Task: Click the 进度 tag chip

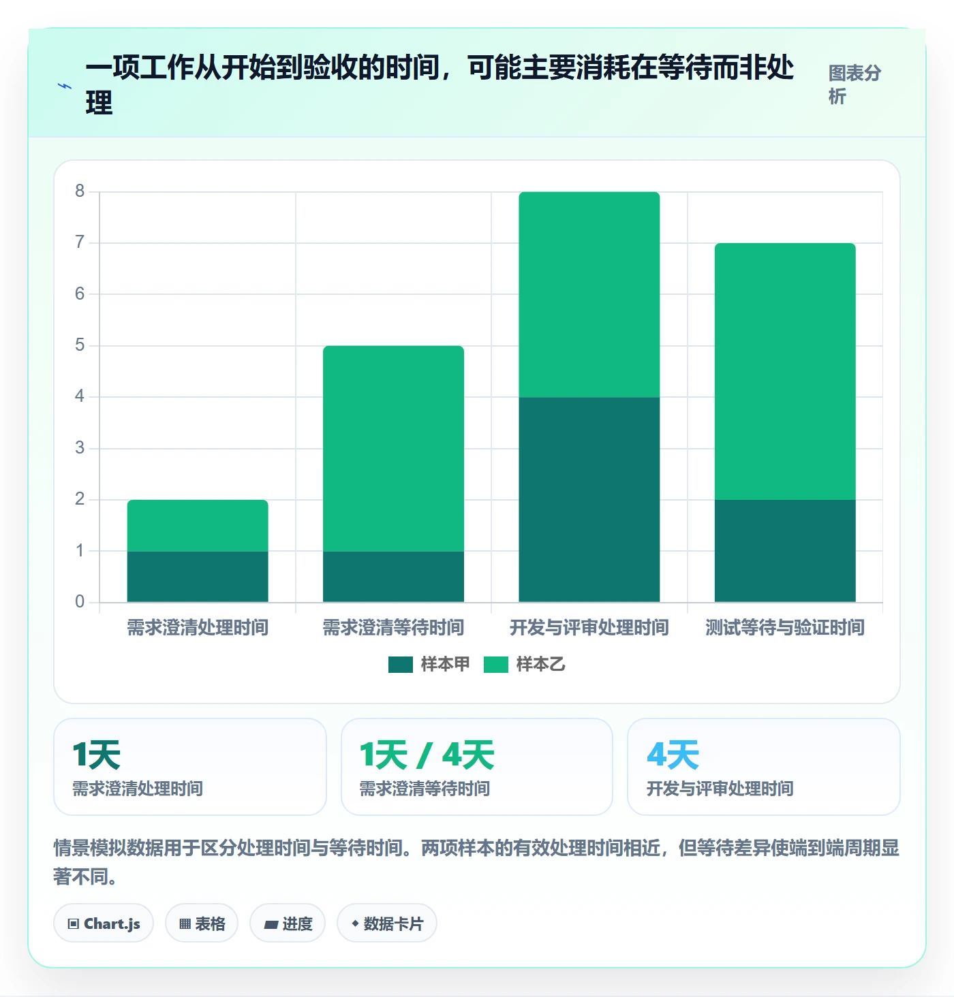Action: pyautogui.click(x=288, y=923)
